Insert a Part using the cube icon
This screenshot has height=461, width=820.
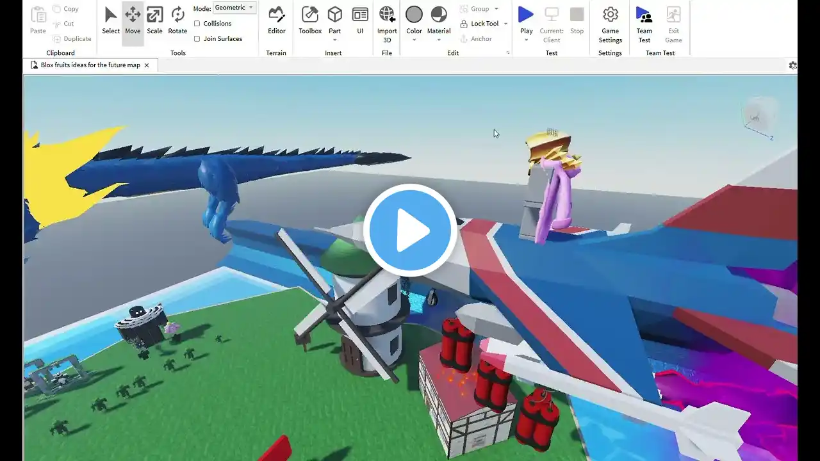click(334, 15)
